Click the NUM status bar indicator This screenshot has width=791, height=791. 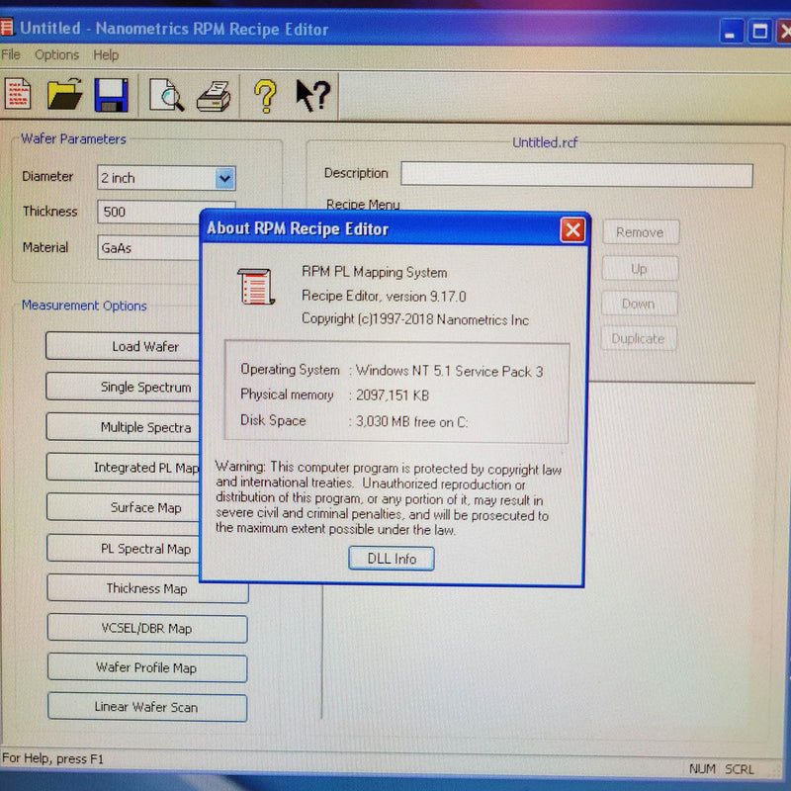point(702,768)
